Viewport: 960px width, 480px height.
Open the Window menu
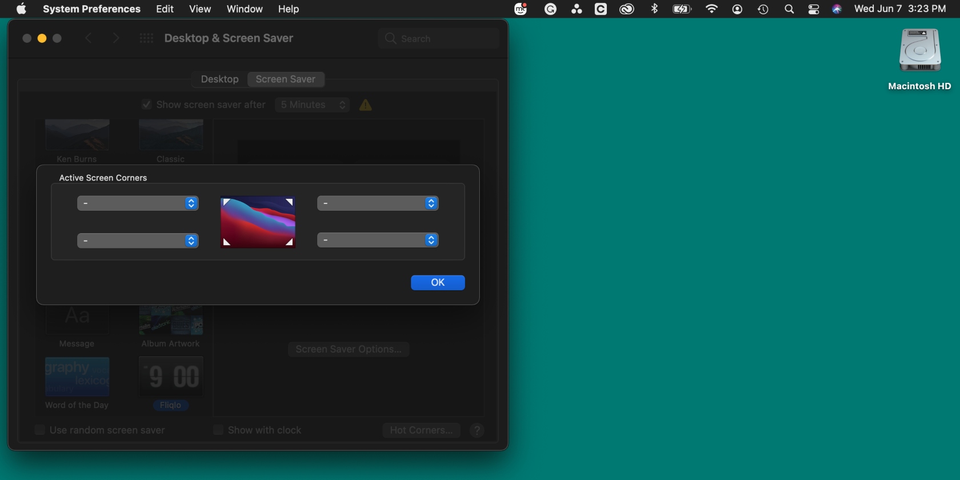click(245, 9)
